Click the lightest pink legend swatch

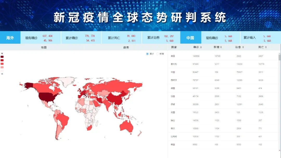click(x=2, y=70)
